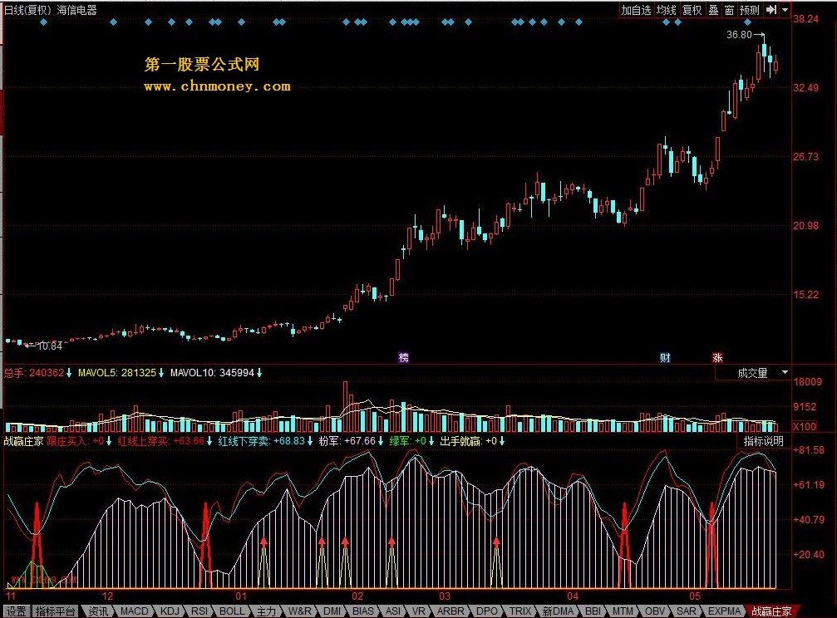Image resolution: width=837 pixels, height=618 pixels.
Task: Open the top-right toolbar dropdown arrow
Action: [x=785, y=10]
